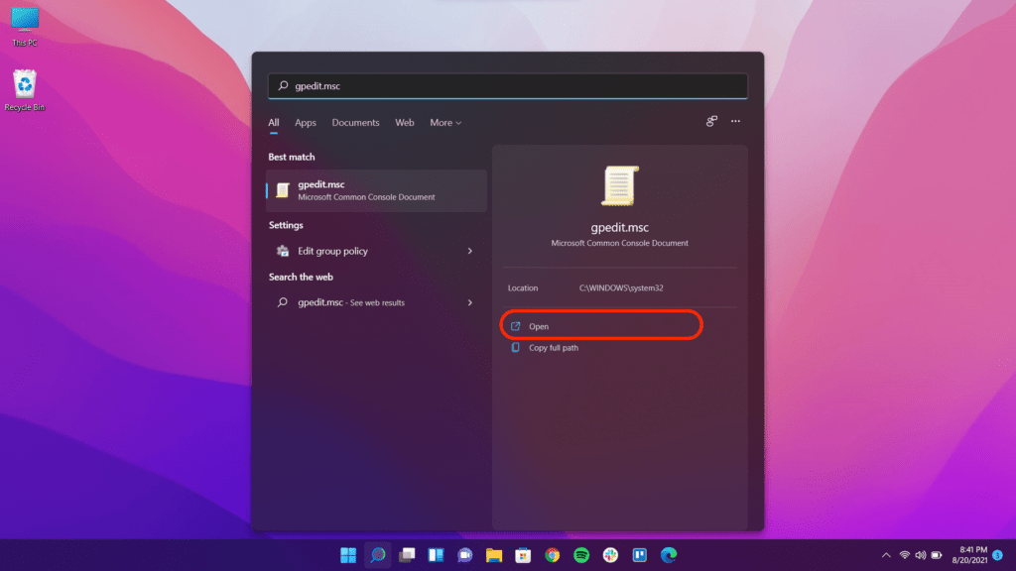Switch to the Apps search tab
The width and height of the screenshot is (1016, 571).
point(306,122)
